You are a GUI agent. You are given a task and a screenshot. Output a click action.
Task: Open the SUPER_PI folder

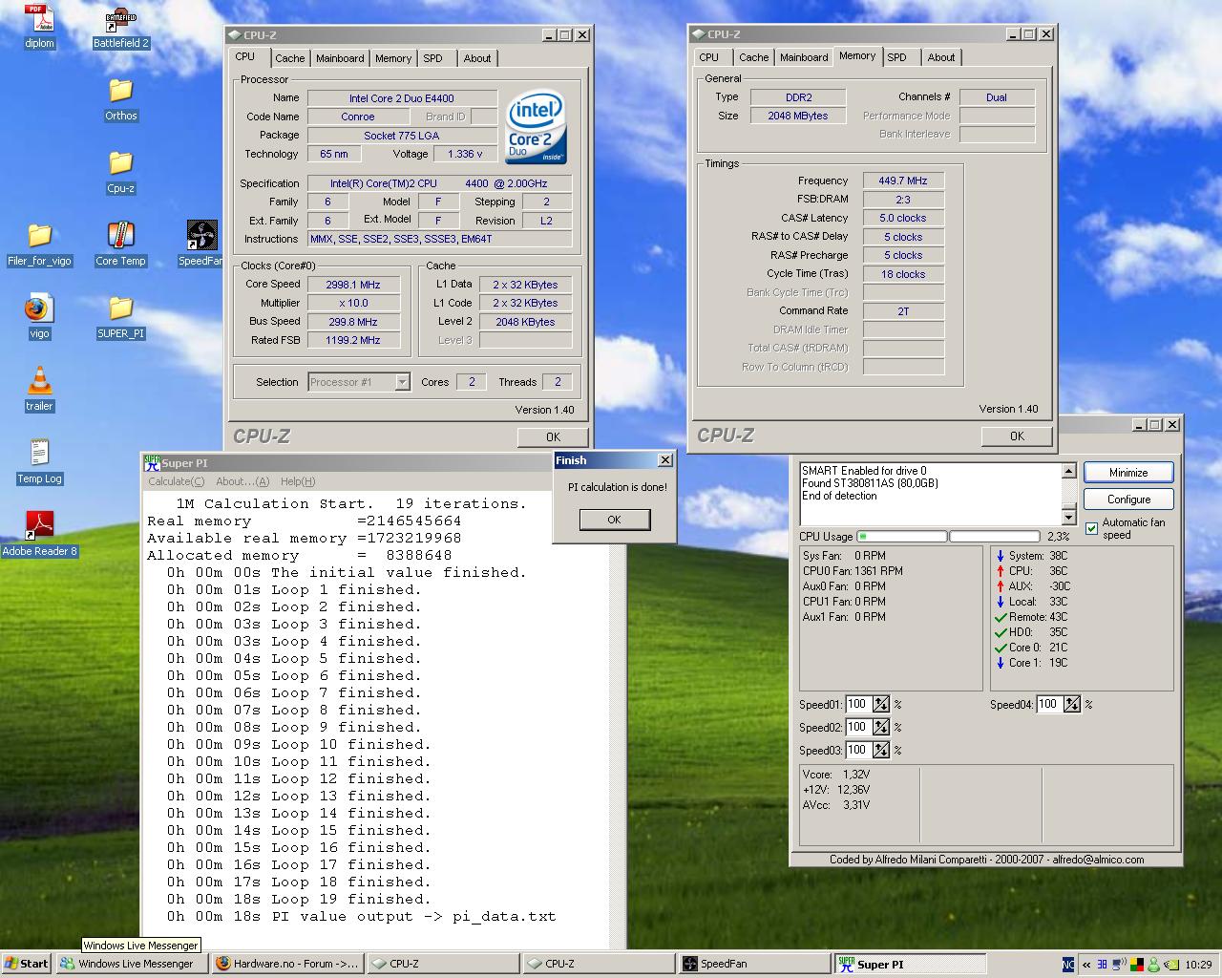(x=120, y=316)
